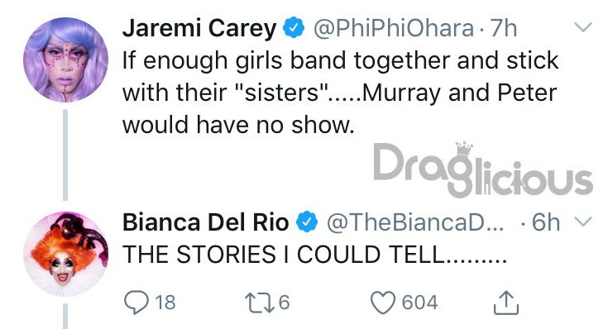This screenshot has height=329, width=613.
Task: Click the Draglicious watermark logo
Action: tap(483, 169)
